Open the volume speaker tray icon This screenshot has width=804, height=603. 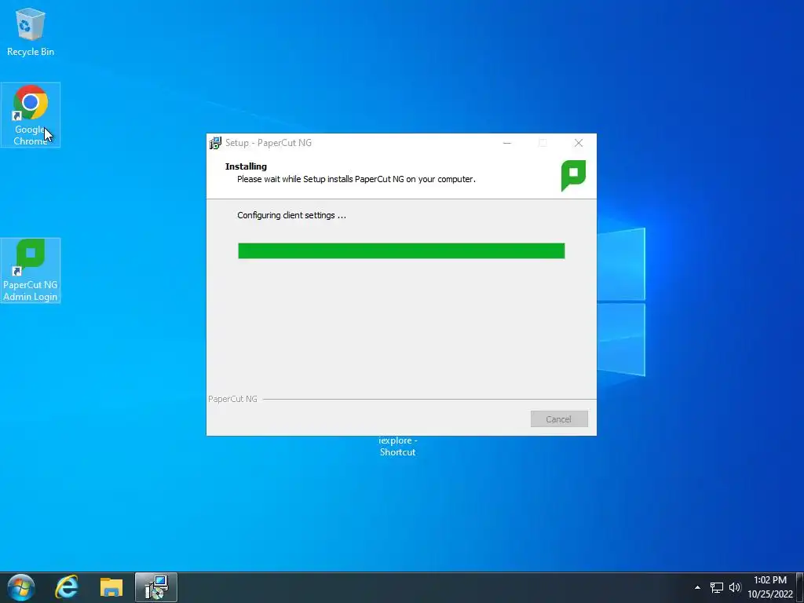735,587
